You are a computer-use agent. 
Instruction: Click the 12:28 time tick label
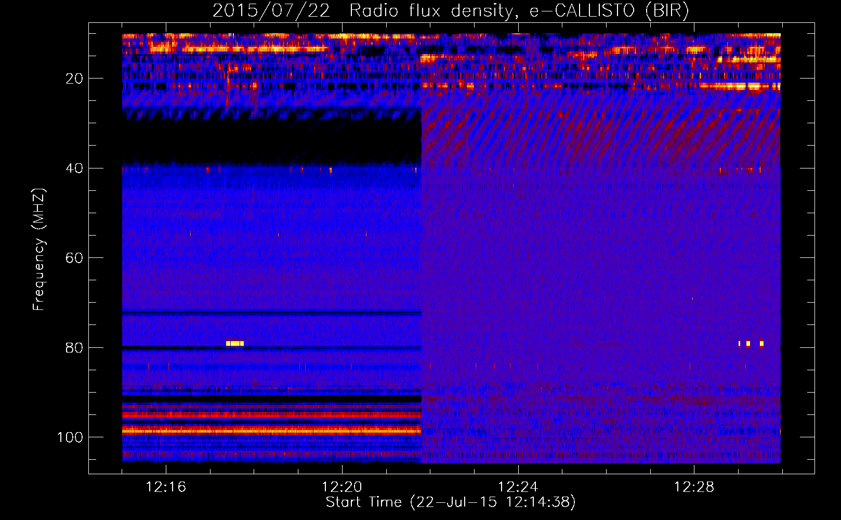pos(694,487)
